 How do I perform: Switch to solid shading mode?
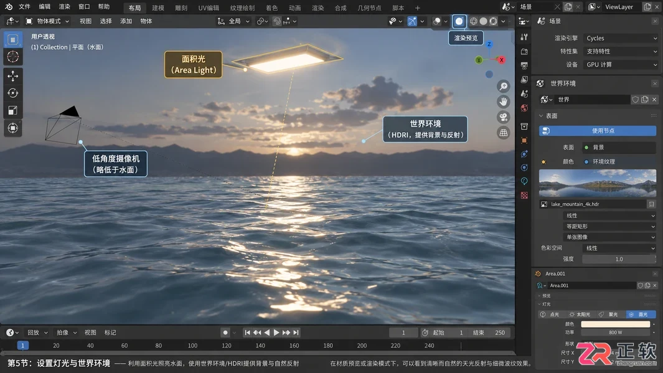(483, 21)
